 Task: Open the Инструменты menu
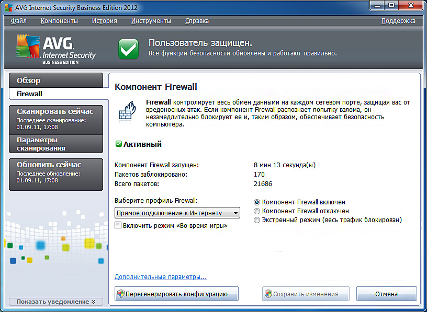151,21
